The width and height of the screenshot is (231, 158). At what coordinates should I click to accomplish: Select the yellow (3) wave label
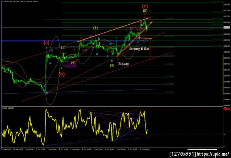click(95, 28)
